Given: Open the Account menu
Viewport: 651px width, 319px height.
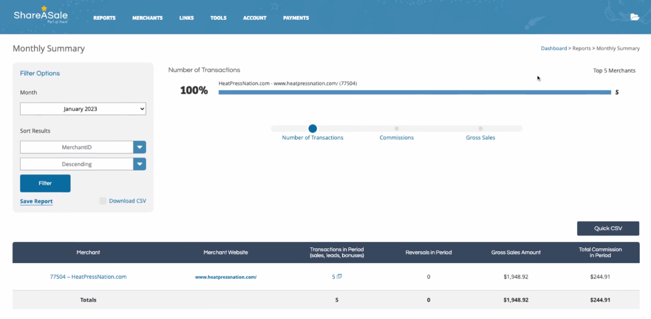Looking at the screenshot, I should click(254, 18).
